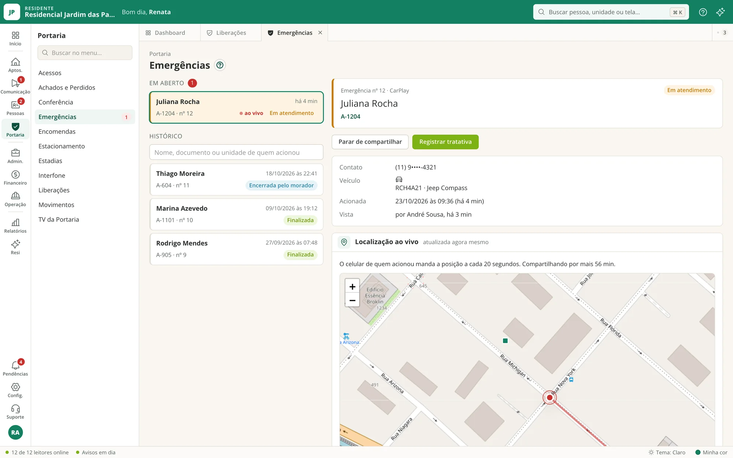Image resolution: width=733 pixels, height=458 pixels.
Task: Open the tab counter showing 3
Action: click(722, 33)
